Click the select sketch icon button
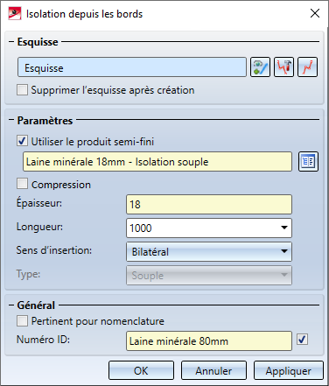329x386 pixels. (260, 67)
